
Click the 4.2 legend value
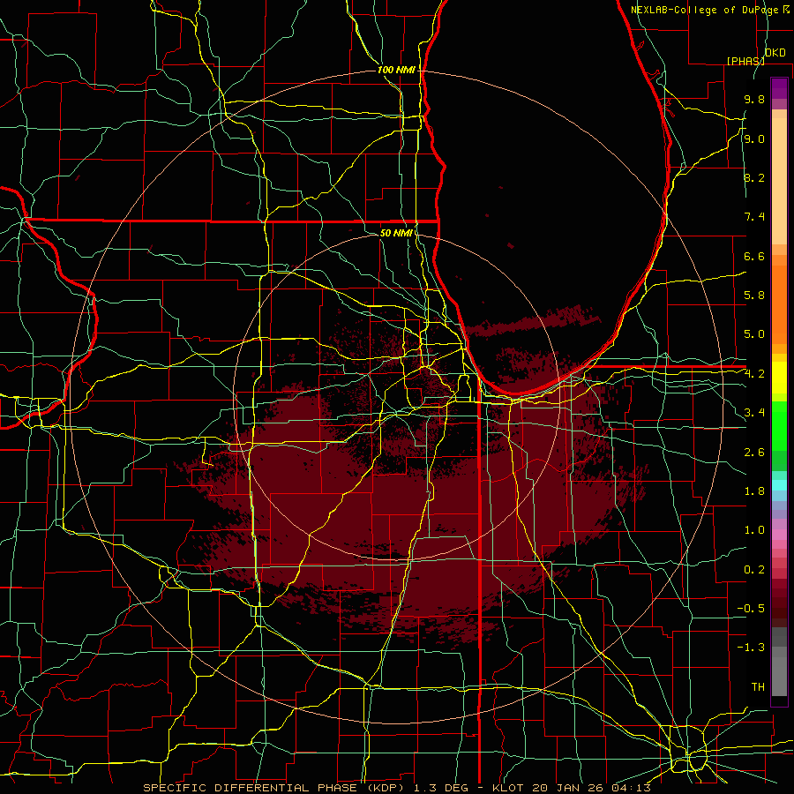(x=754, y=374)
